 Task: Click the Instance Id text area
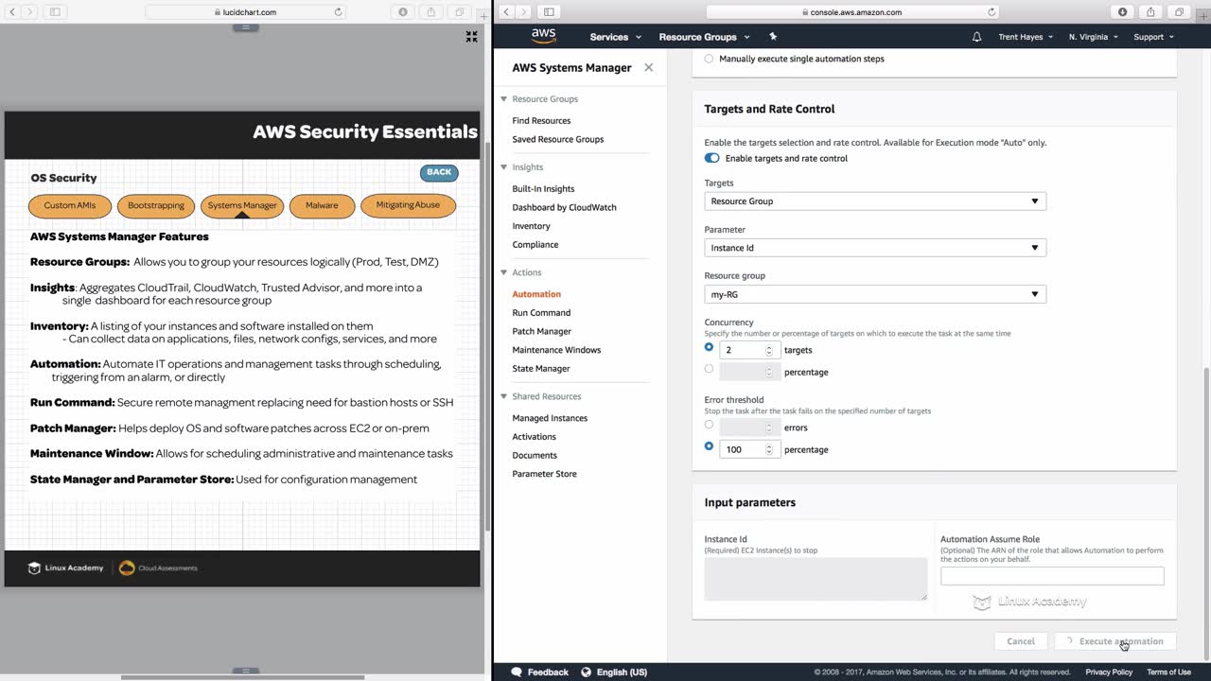816,579
